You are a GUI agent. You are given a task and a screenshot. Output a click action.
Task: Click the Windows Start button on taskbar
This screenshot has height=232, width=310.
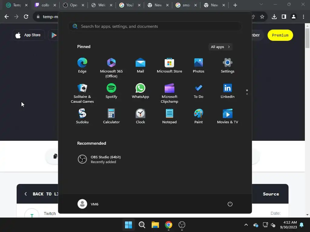pos(128,225)
